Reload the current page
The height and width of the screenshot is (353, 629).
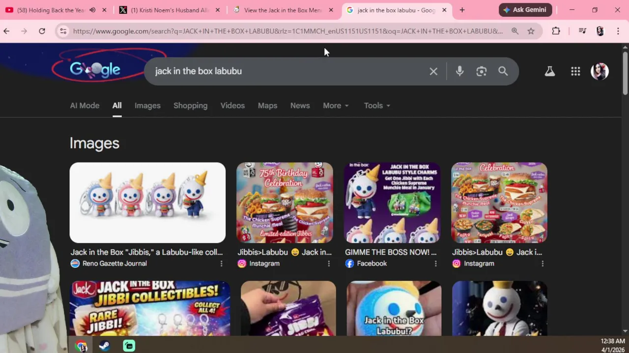pos(42,31)
